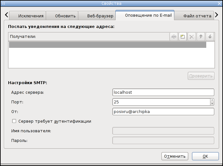Click the От field with posixru@archipka
The height and width of the screenshot is (166, 223).
point(163,112)
